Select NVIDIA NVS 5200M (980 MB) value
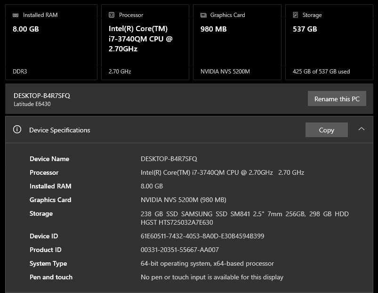378x293 pixels. 184,200
